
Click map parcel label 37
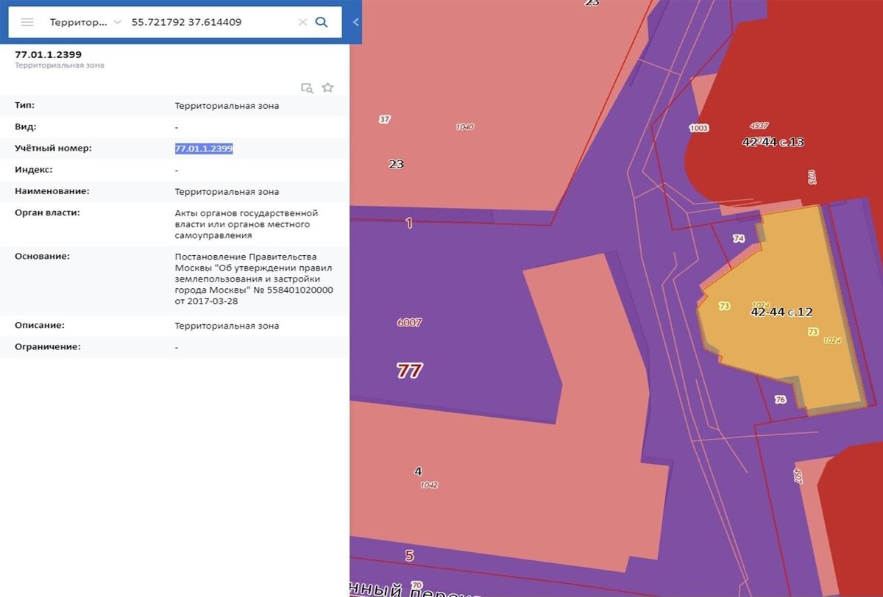click(x=384, y=119)
